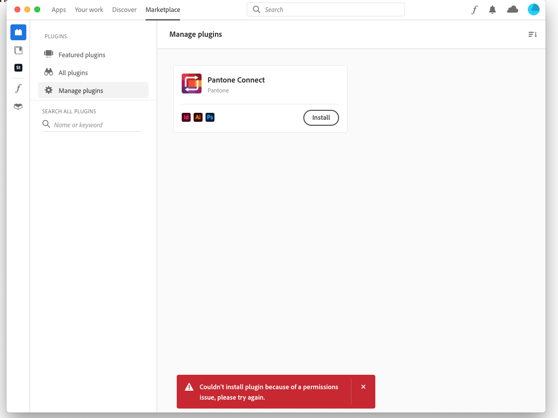
Task: Select the InDesign compatibility badge on Pantone Connect
Action: point(186,117)
